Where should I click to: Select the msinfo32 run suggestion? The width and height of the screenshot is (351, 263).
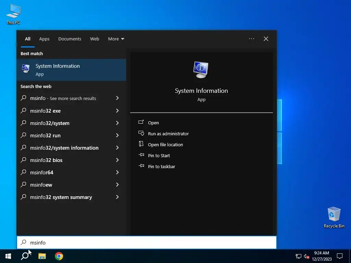pos(71,135)
